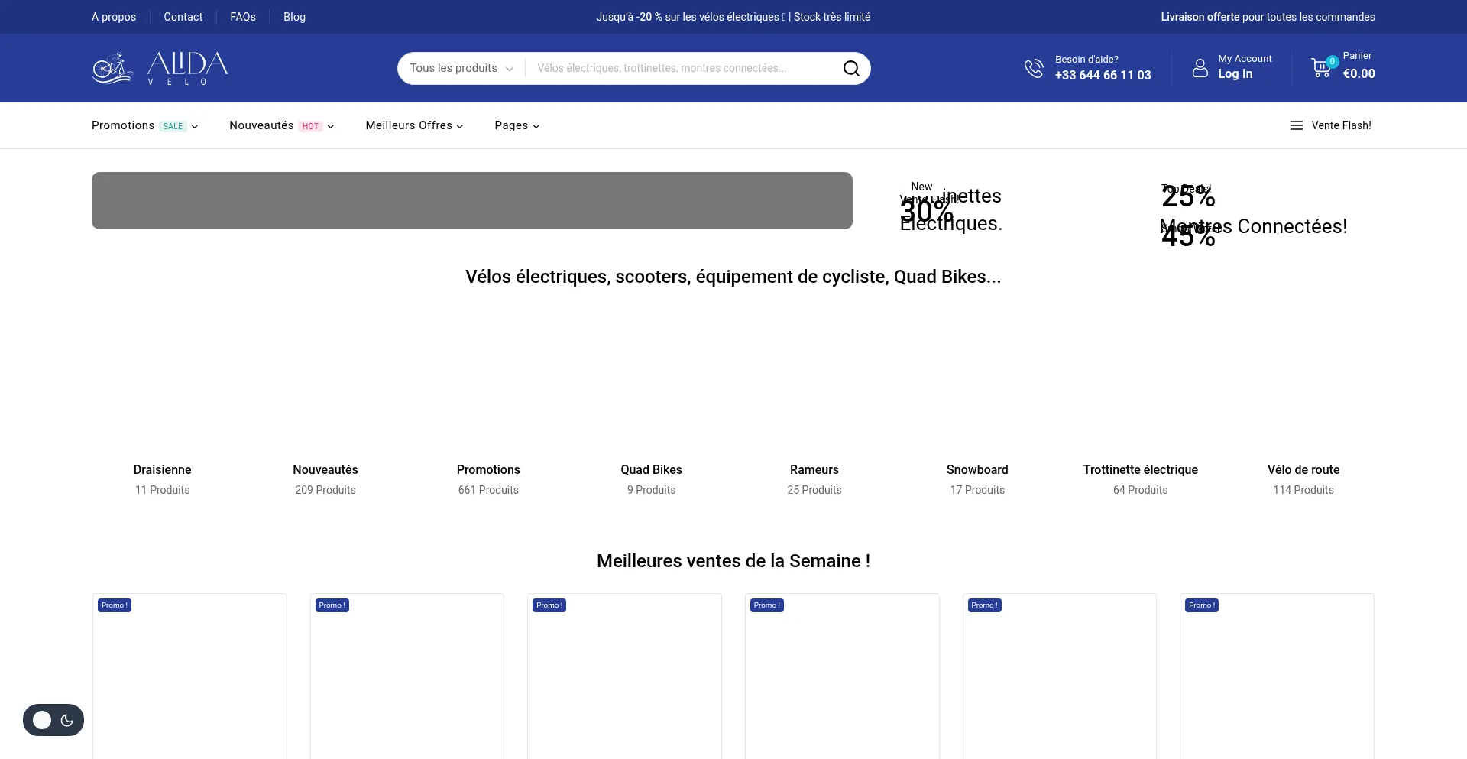This screenshot has height=759, width=1467.
Task: Open the Tous les produits dropdown
Action: (461, 68)
